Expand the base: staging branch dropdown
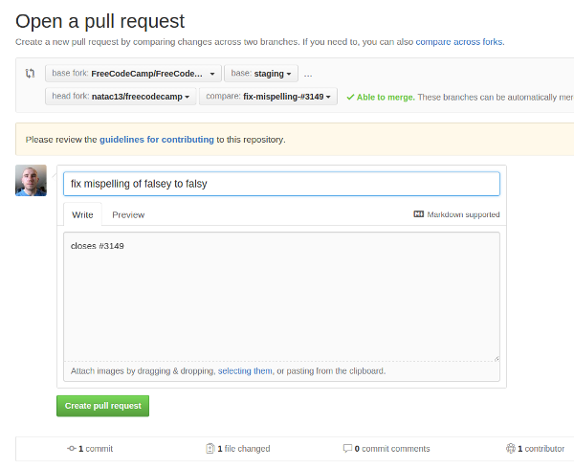Image resolution: width=574 pixels, height=468 pixels. (260, 74)
